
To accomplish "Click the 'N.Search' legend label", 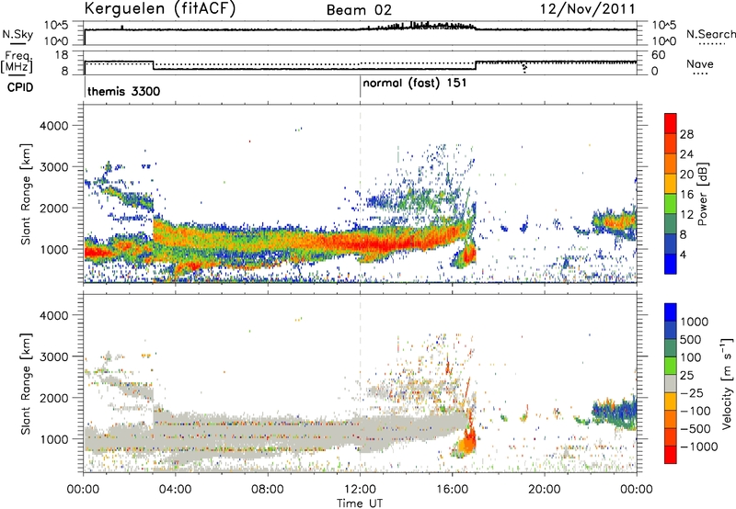I will [x=710, y=34].
